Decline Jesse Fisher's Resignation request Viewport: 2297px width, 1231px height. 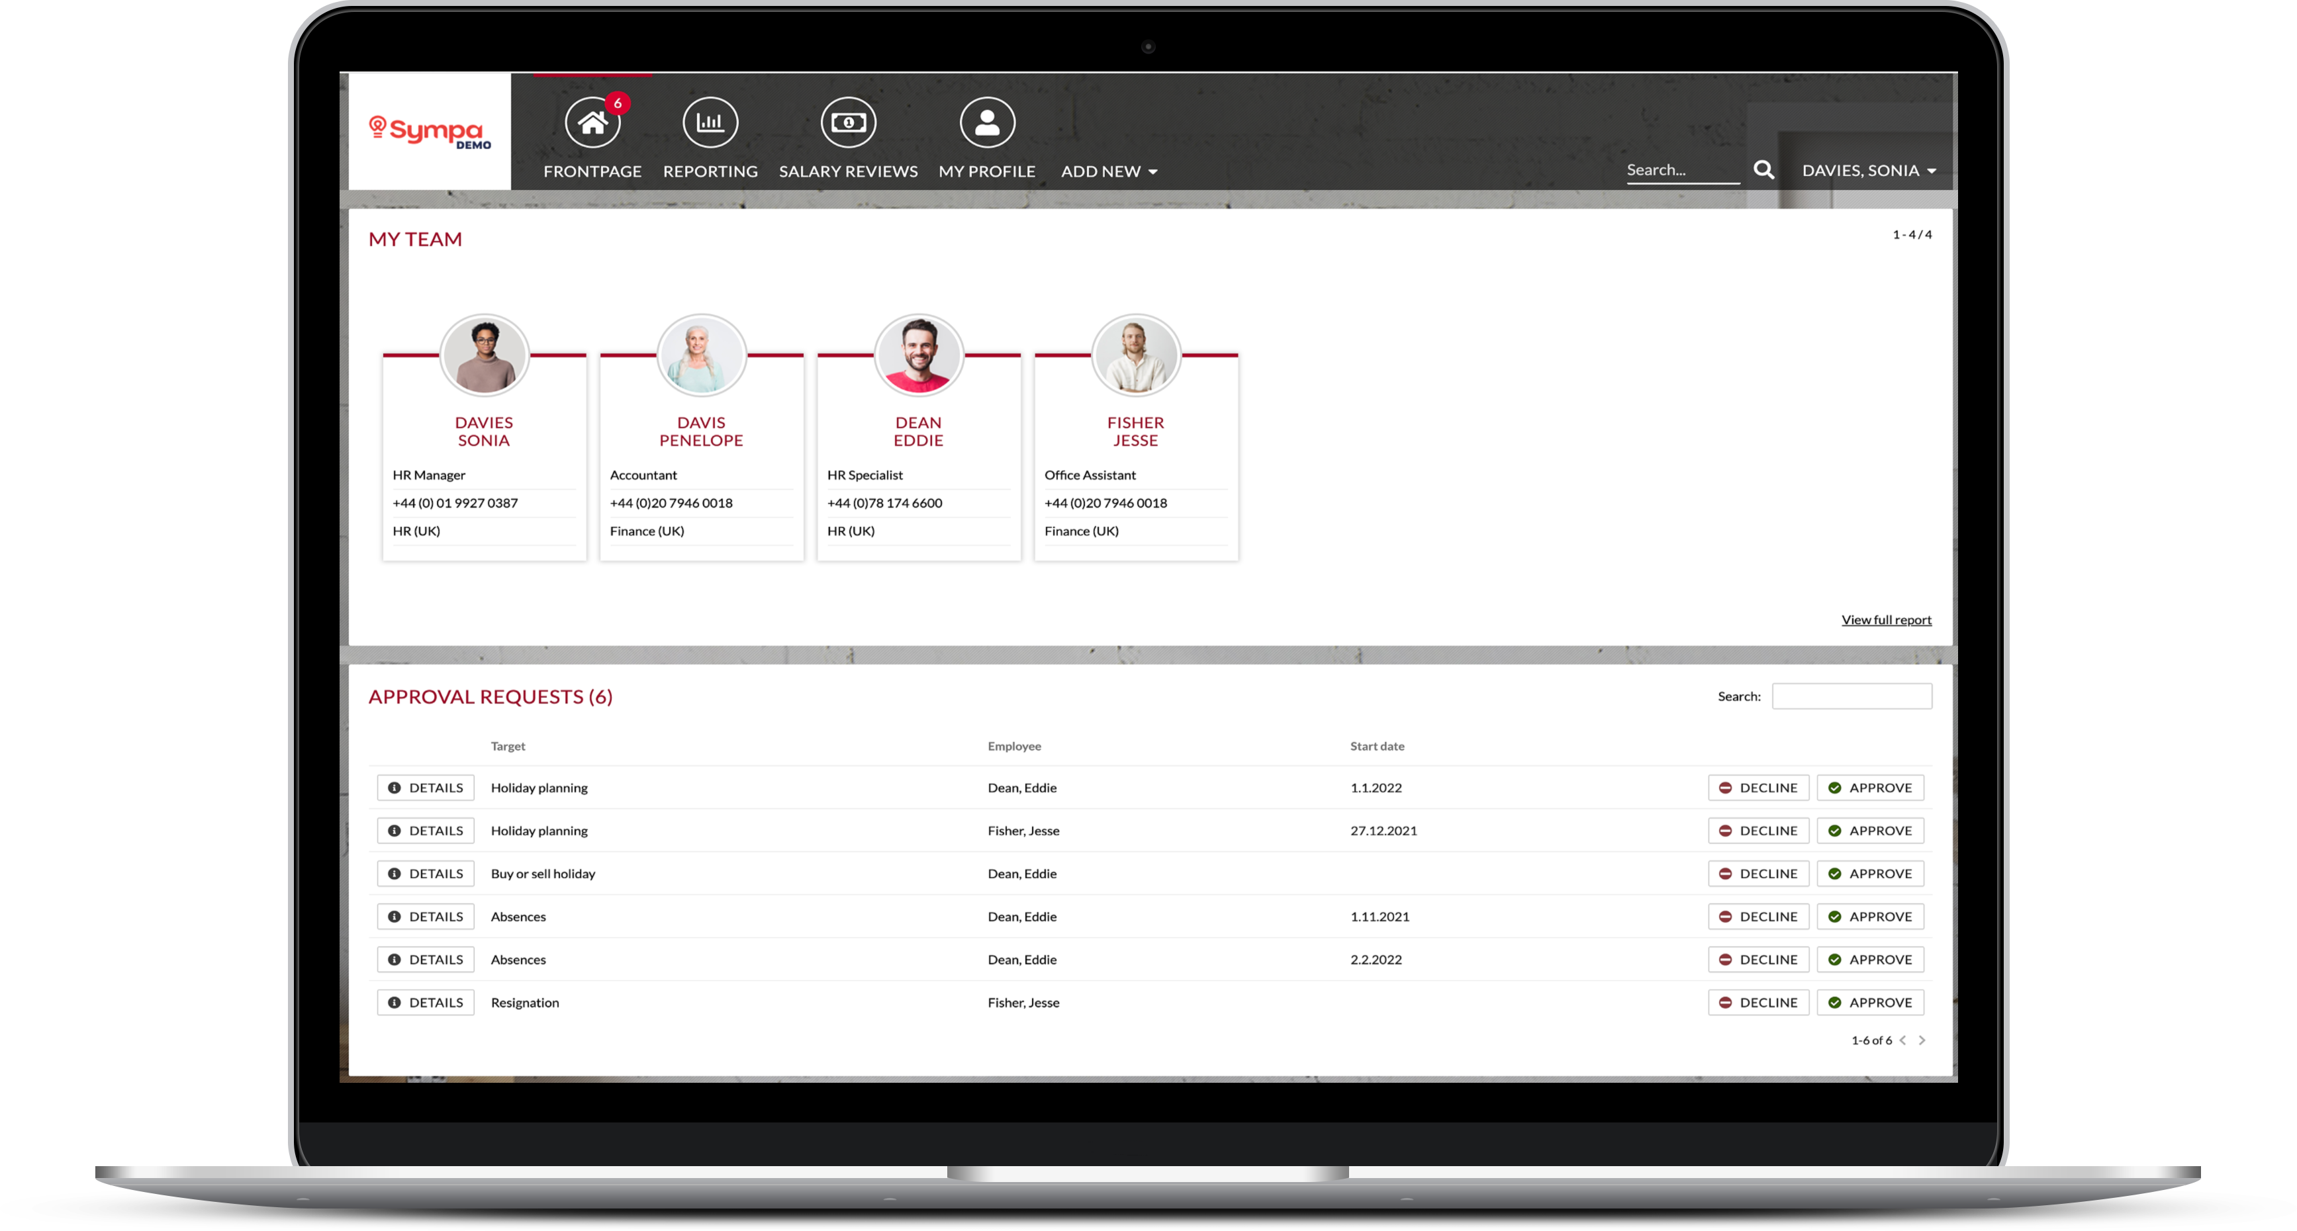click(x=1758, y=1002)
